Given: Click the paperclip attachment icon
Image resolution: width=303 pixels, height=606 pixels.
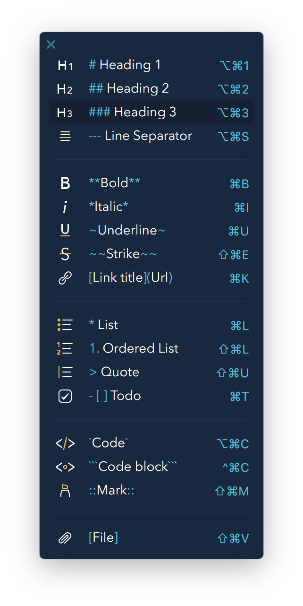Looking at the screenshot, I should [65, 538].
